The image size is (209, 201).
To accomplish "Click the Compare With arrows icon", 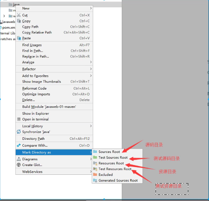I will (x=19, y=145).
